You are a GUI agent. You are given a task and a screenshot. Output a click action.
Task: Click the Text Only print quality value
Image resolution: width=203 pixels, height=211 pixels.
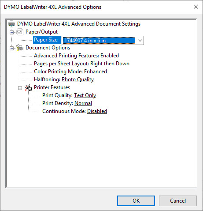85,95
